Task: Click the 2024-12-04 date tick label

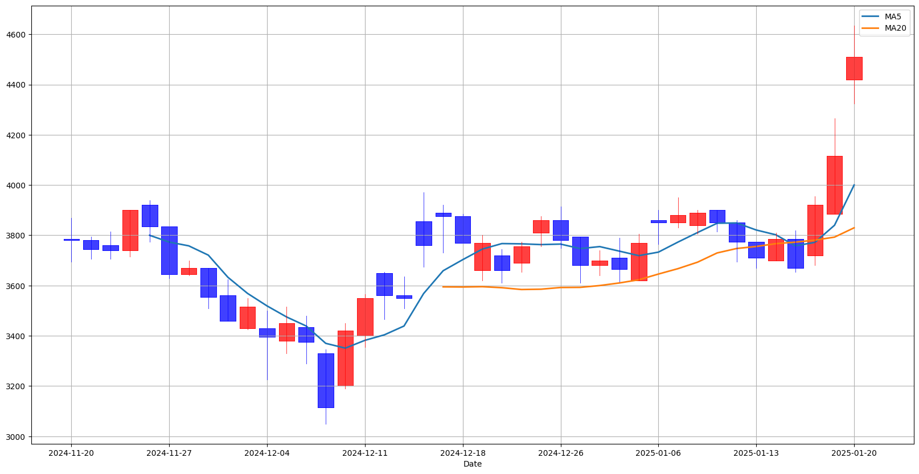Action: [x=267, y=453]
